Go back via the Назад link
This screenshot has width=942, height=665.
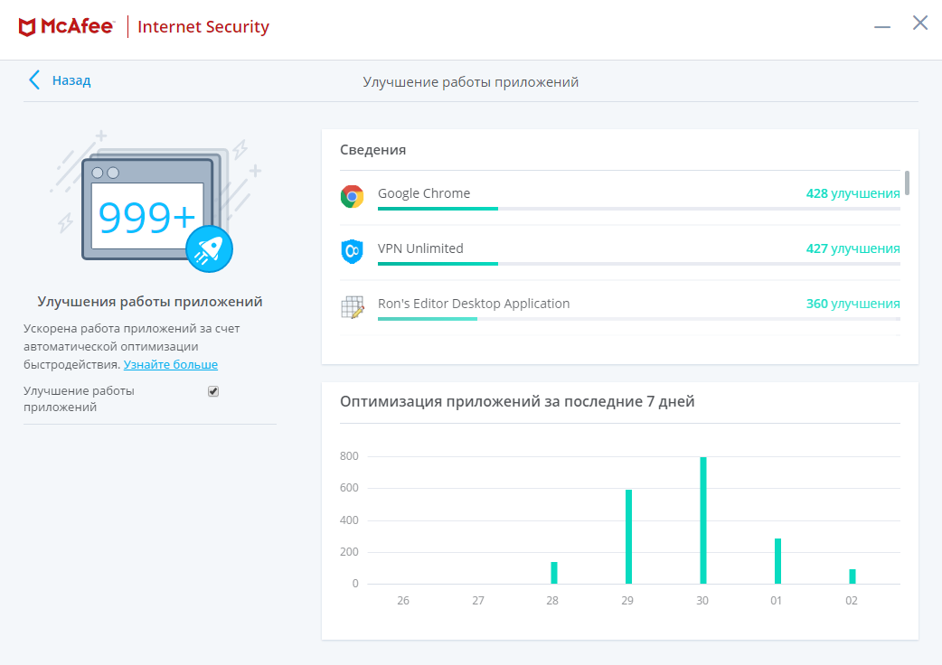[x=71, y=80]
